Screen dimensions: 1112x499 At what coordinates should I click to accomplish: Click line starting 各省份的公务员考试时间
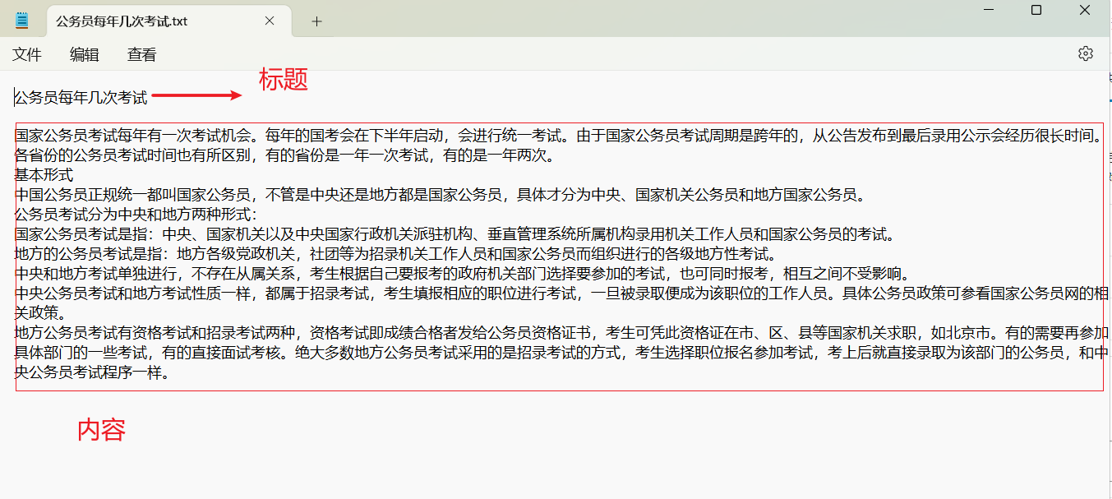coord(285,155)
